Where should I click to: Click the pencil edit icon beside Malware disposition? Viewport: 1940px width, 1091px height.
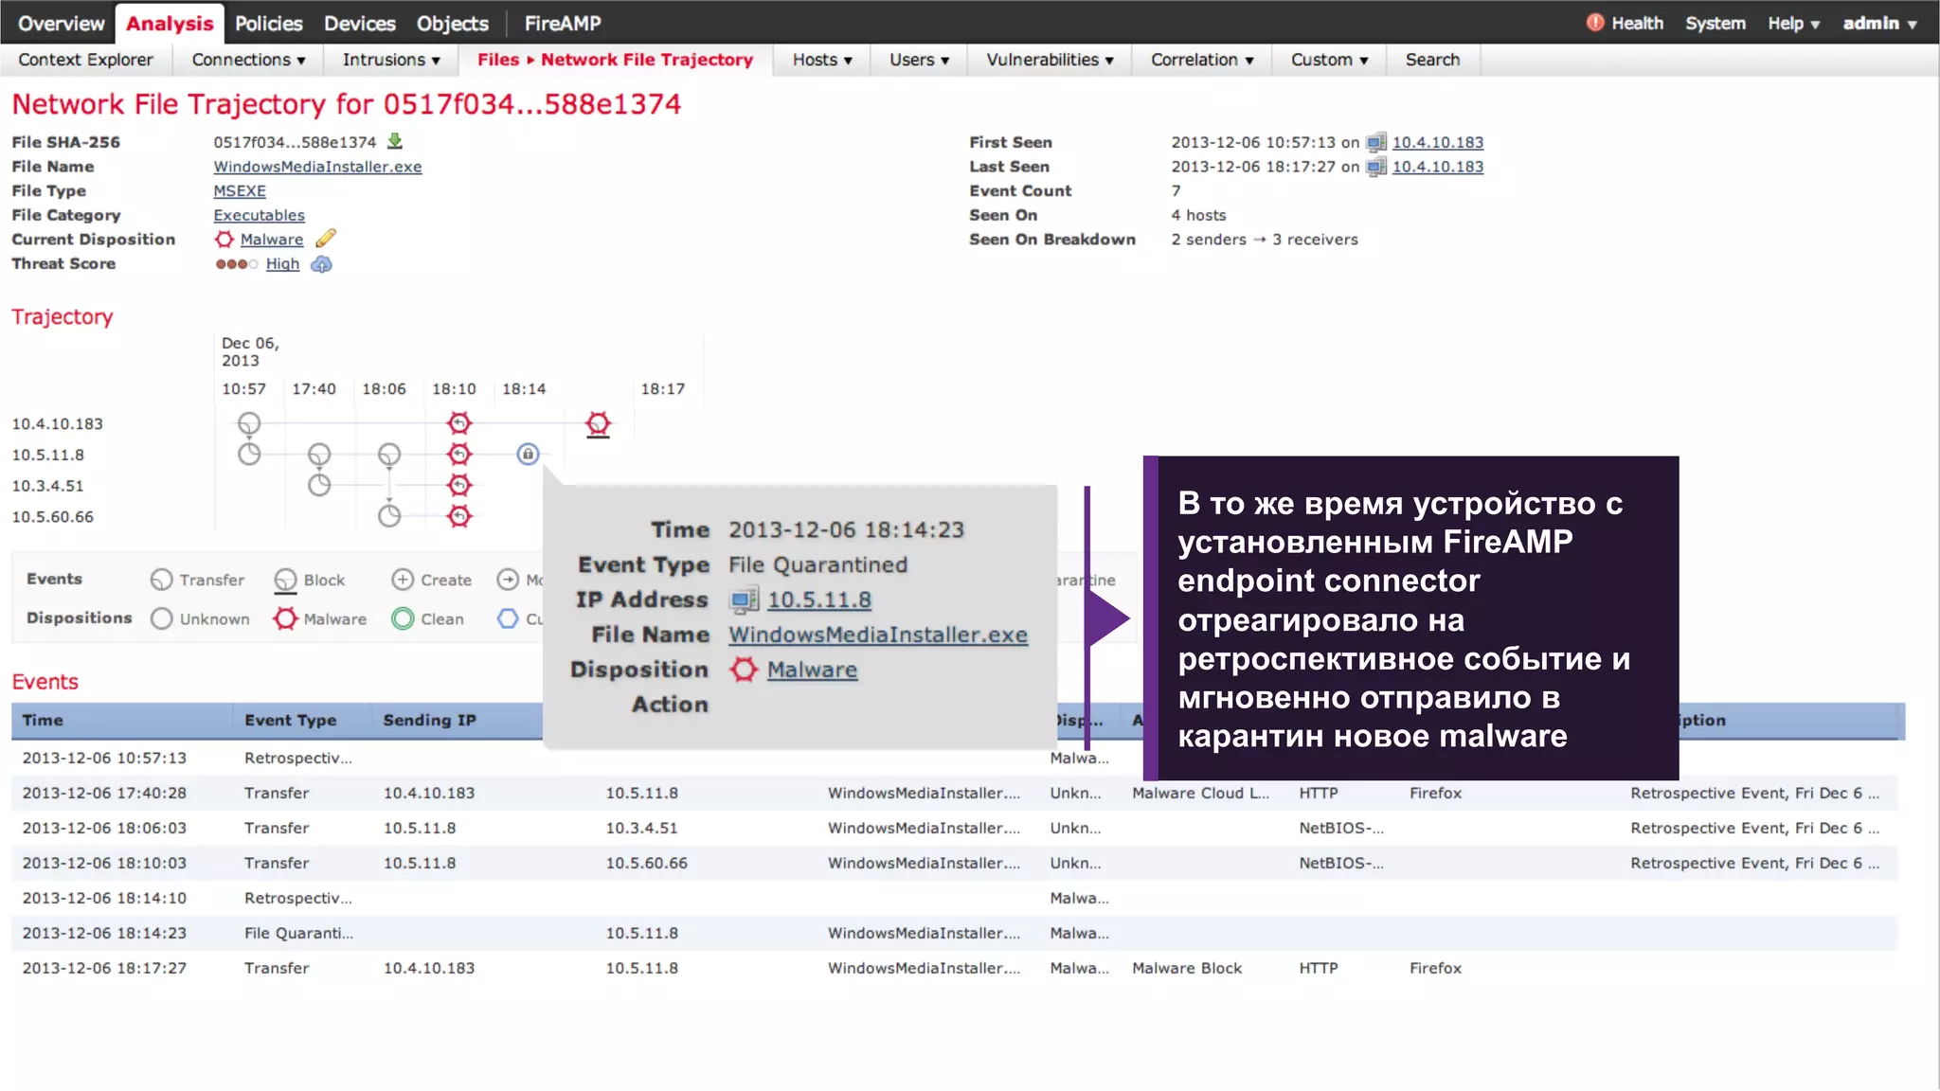326,239
